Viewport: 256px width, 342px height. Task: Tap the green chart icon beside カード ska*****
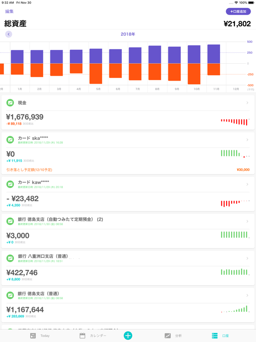coord(10,140)
